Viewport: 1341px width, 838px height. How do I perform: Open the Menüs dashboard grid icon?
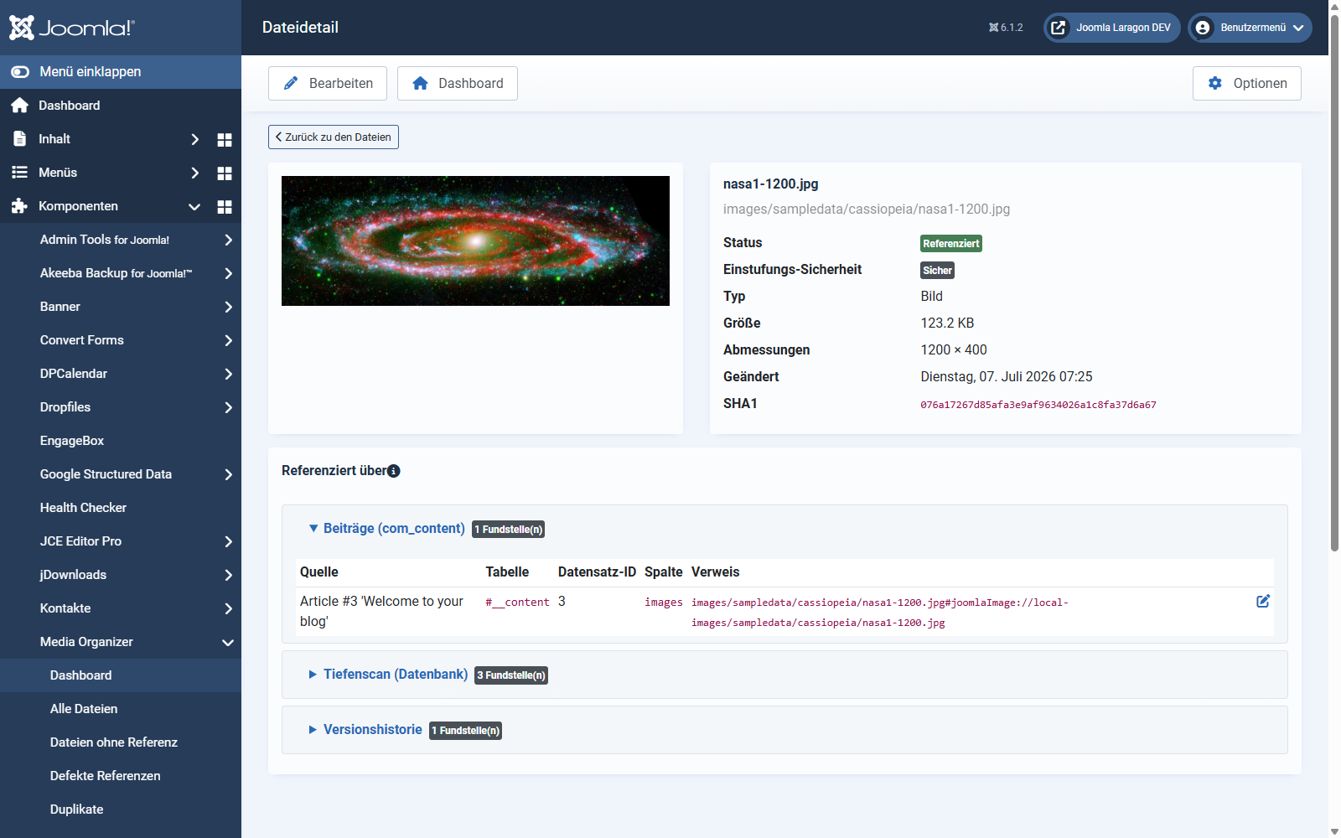(225, 173)
